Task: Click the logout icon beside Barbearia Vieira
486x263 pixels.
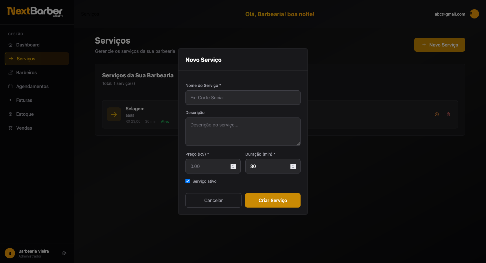Action: (65, 253)
